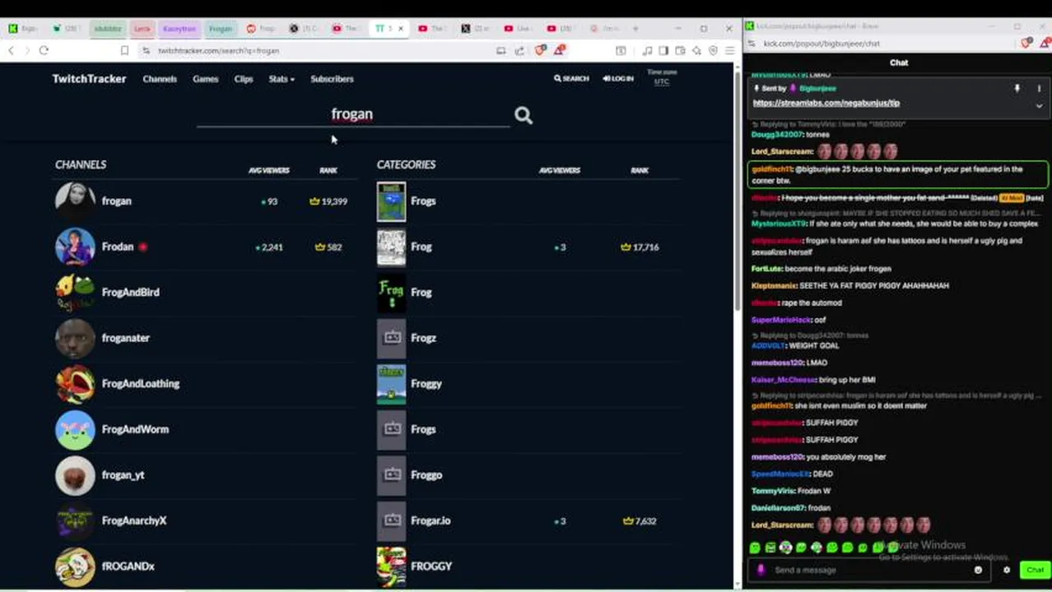This screenshot has width=1052, height=592.
Task: Switch to the Kaceytron tab
Action: 179,28
